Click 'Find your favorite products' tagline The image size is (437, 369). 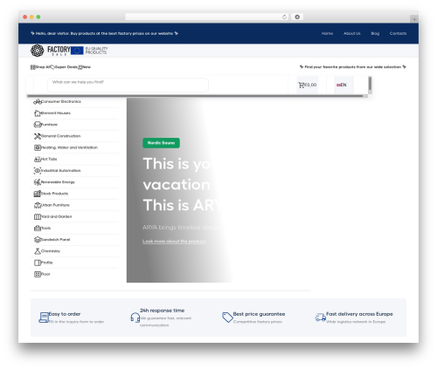pyautogui.click(x=353, y=67)
